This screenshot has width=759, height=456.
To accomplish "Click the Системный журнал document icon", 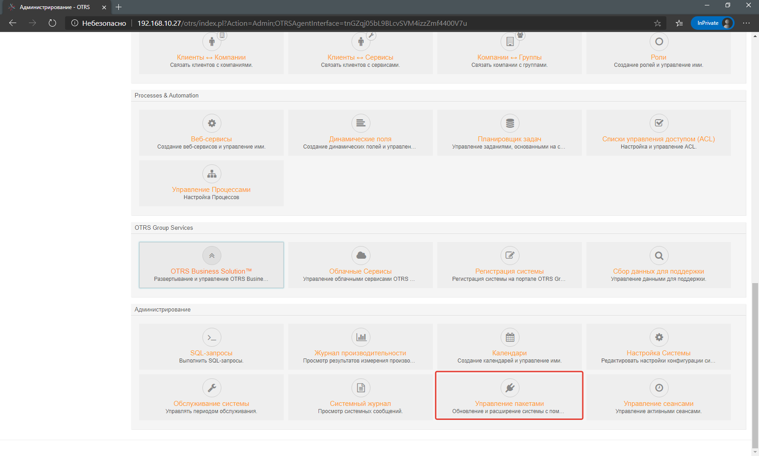I will point(361,388).
